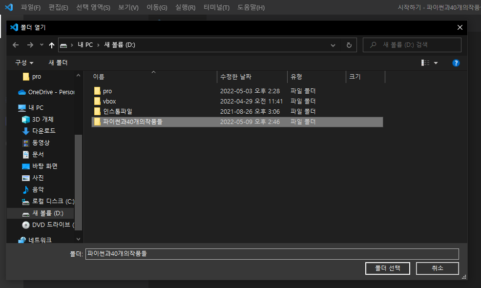Select pro in the navigation pane
The height and width of the screenshot is (288, 481).
[x=37, y=77]
